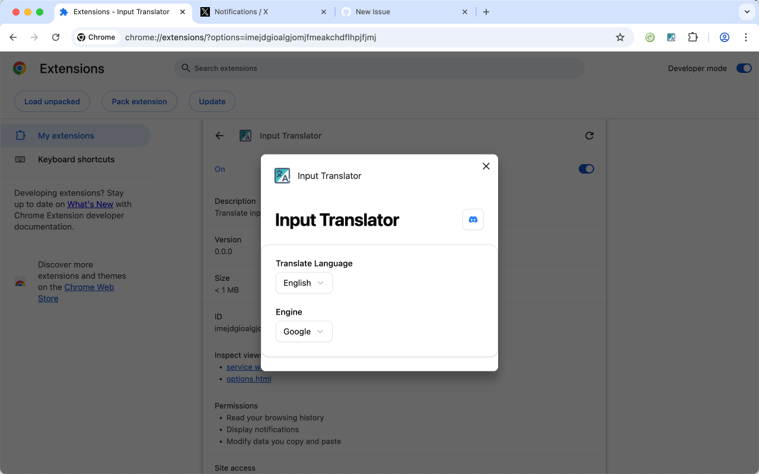
Task: Open the Discord link in the extension popup
Action: pos(473,219)
